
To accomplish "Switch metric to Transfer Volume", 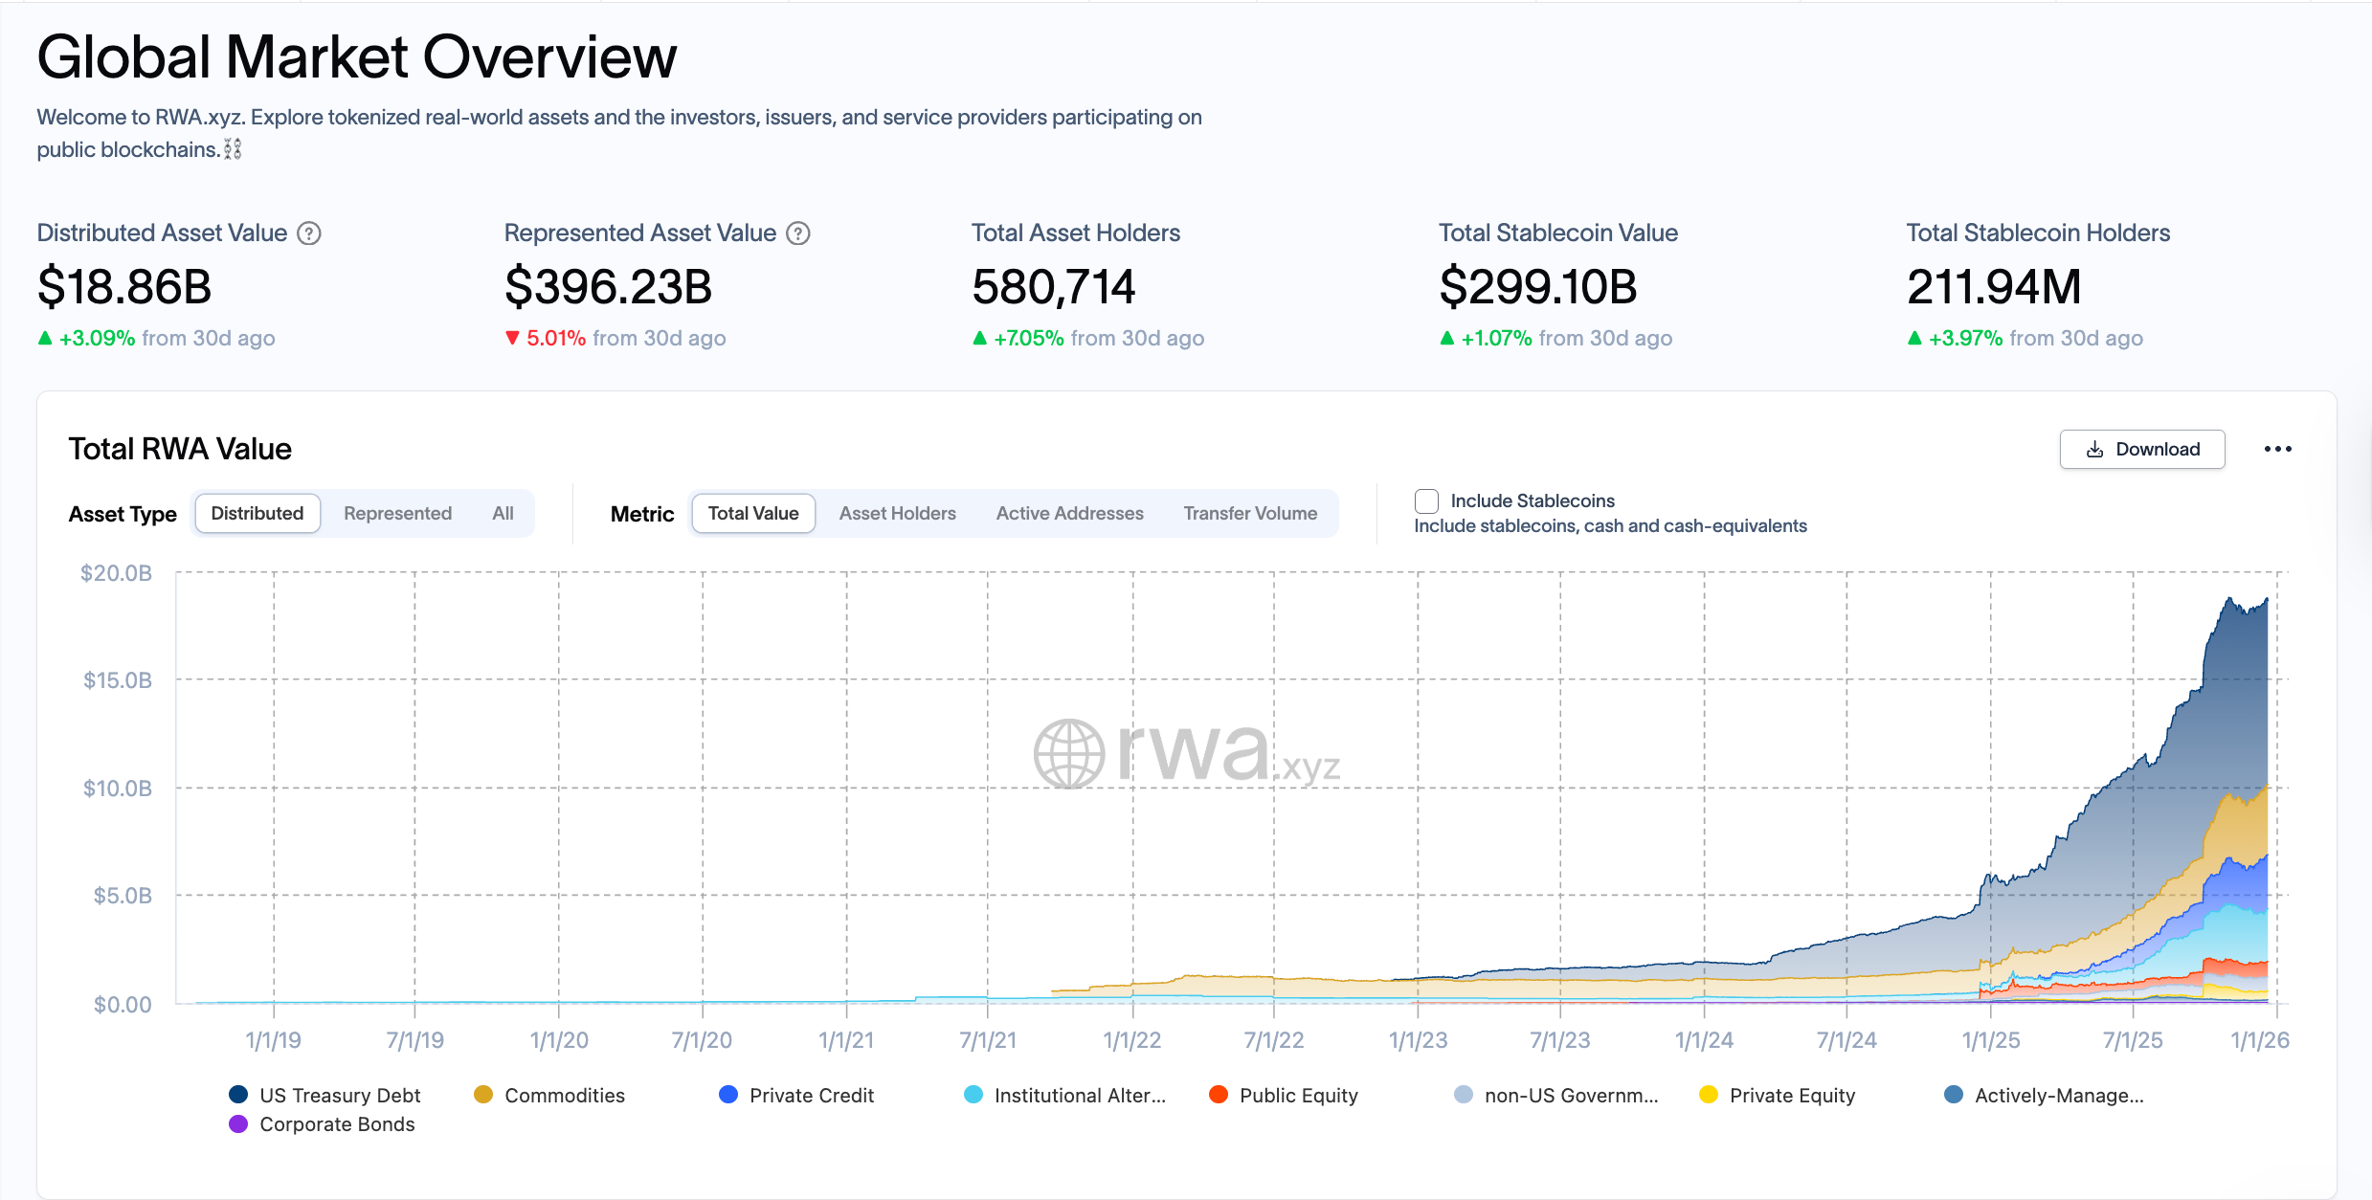I will (x=1249, y=514).
